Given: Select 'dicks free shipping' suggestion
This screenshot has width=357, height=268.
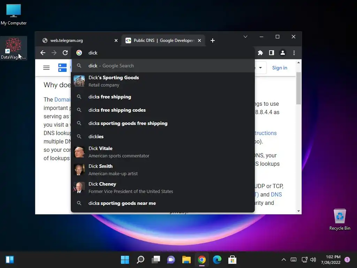Looking at the screenshot, I should pos(163,97).
